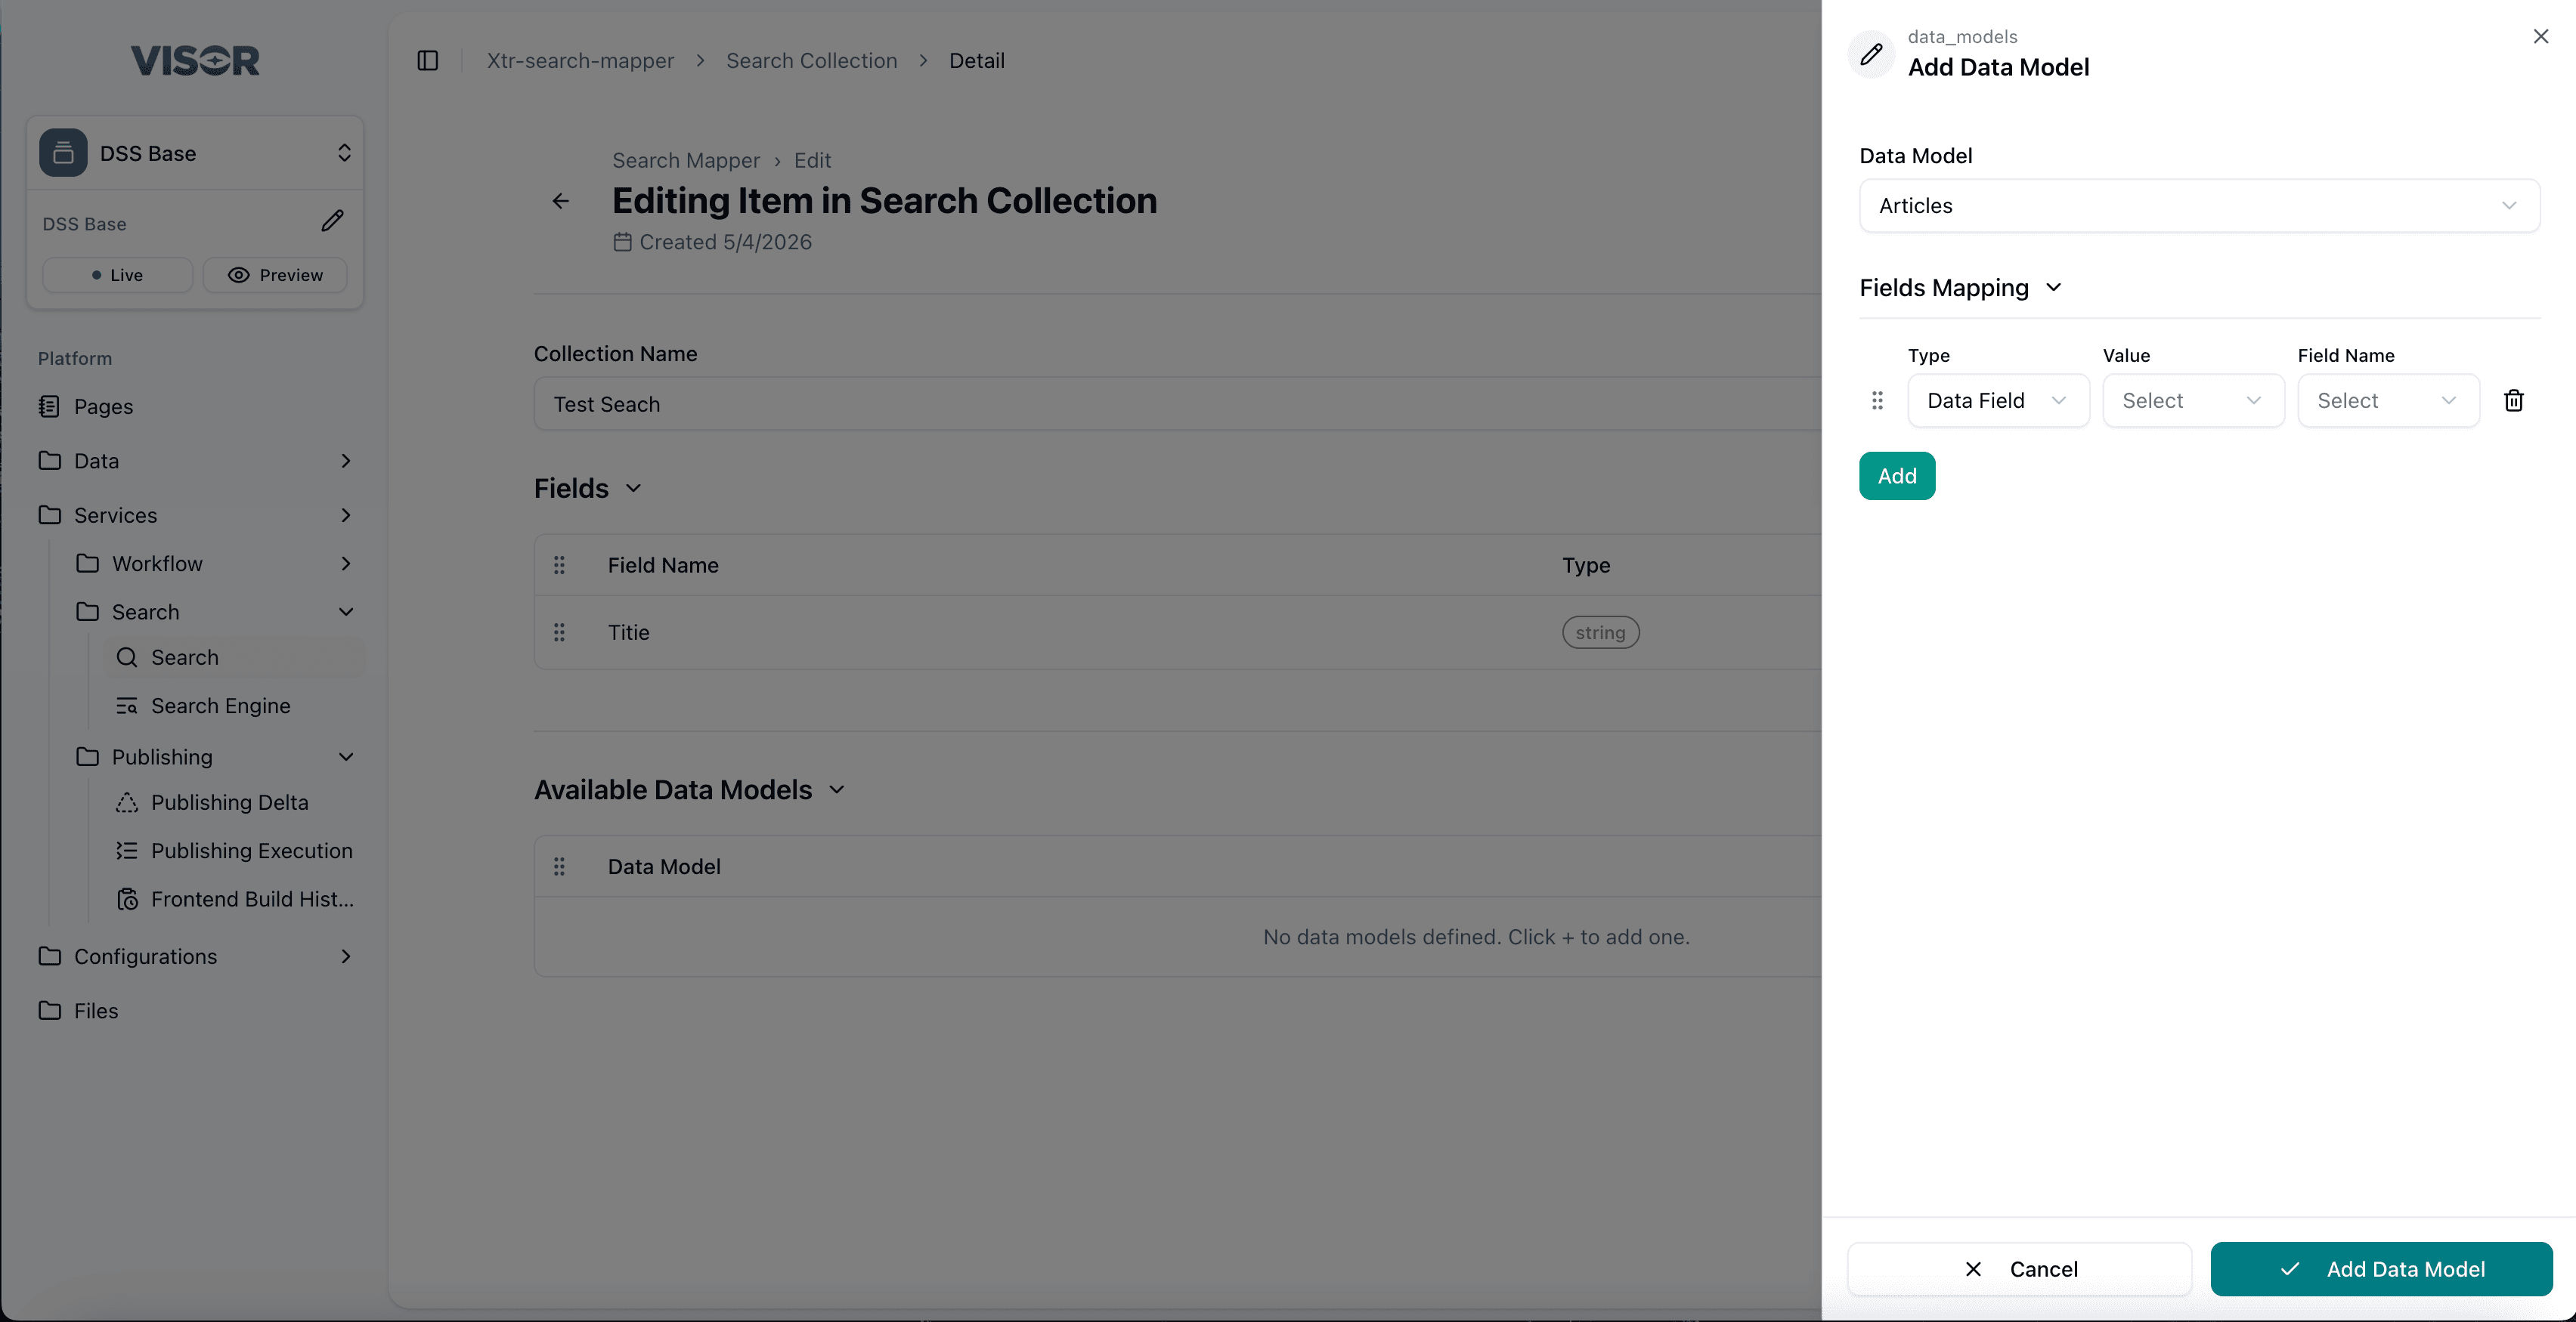Click drag handle on Titie field row
This screenshot has width=2576, height=1322.
click(559, 632)
